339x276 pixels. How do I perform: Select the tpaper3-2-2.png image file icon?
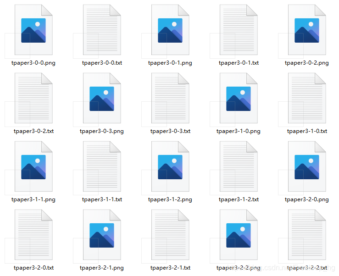click(239, 235)
